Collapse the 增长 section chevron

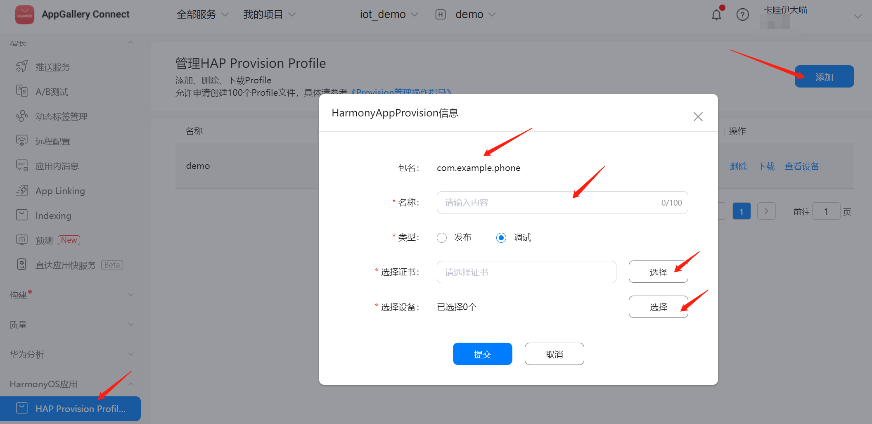coord(131,43)
